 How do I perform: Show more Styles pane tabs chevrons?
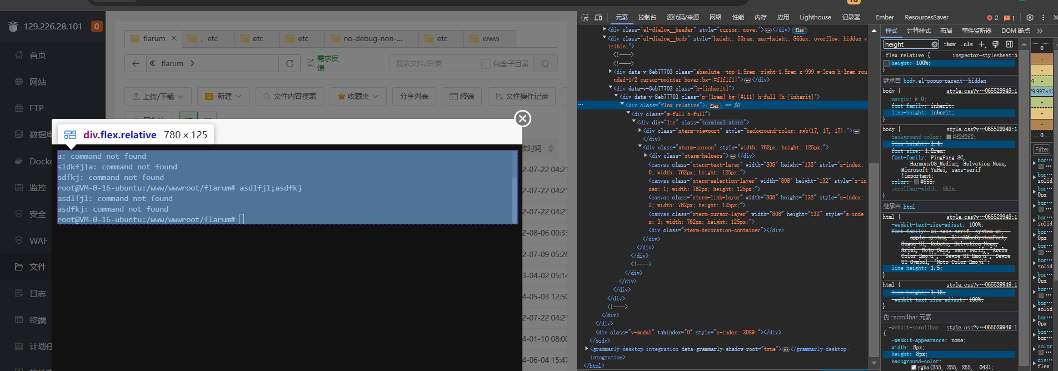1040,31
